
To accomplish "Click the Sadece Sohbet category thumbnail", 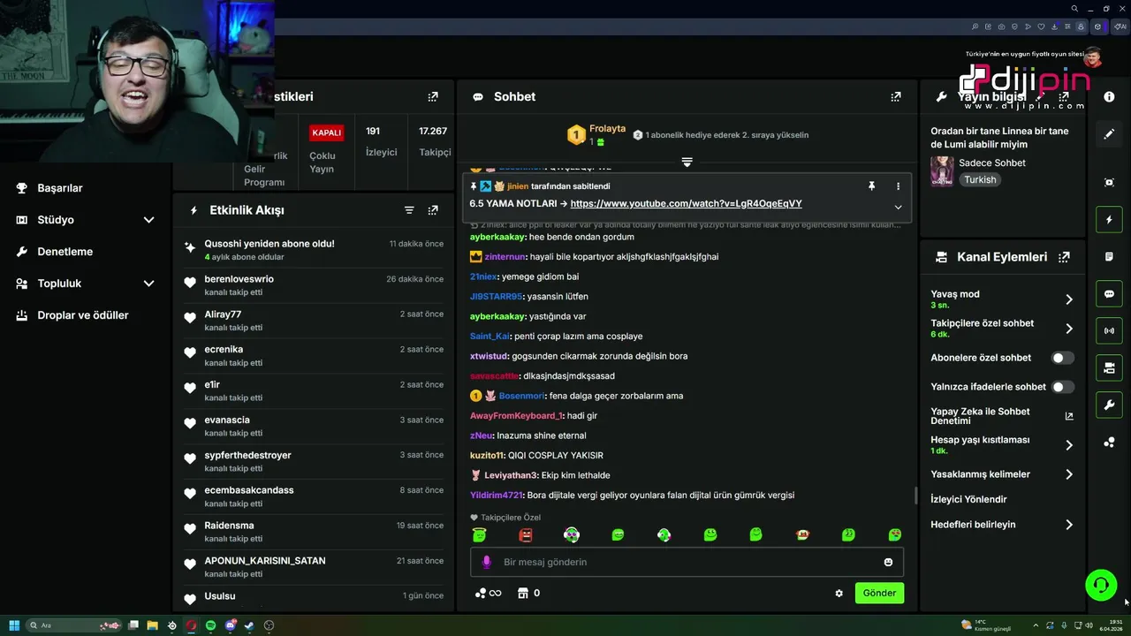I will click(942, 171).
